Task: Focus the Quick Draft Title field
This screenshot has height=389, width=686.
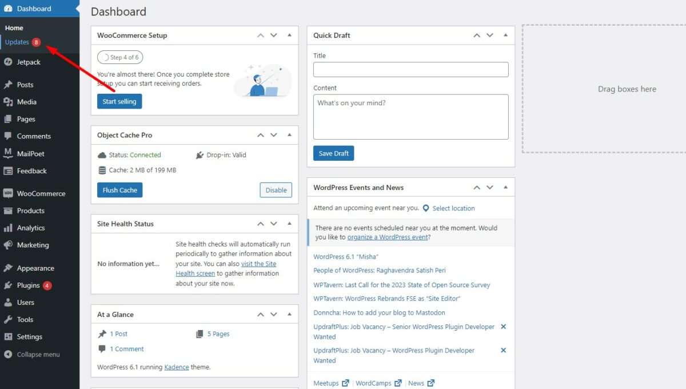Action: coord(410,69)
